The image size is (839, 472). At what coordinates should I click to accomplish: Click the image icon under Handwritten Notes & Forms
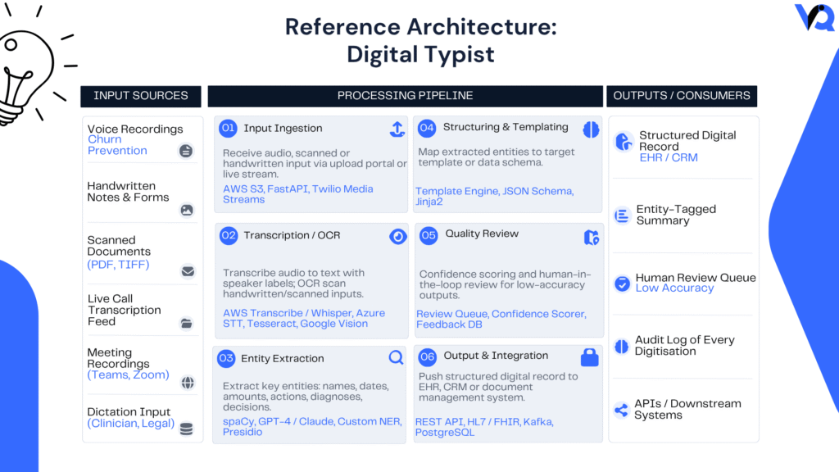click(187, 211)
